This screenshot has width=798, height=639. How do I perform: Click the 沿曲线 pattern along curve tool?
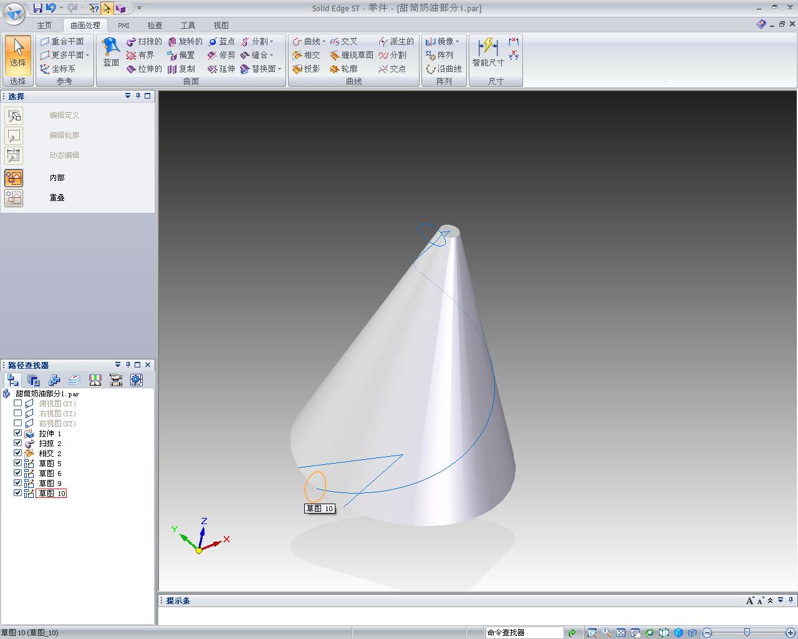click(x=444, y=69)
